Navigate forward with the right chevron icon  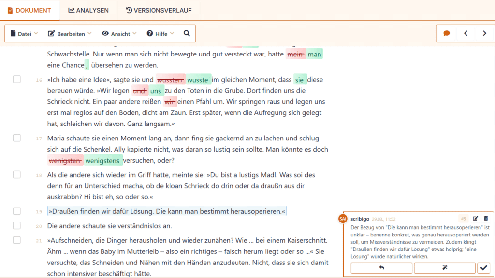coord(485,33)
